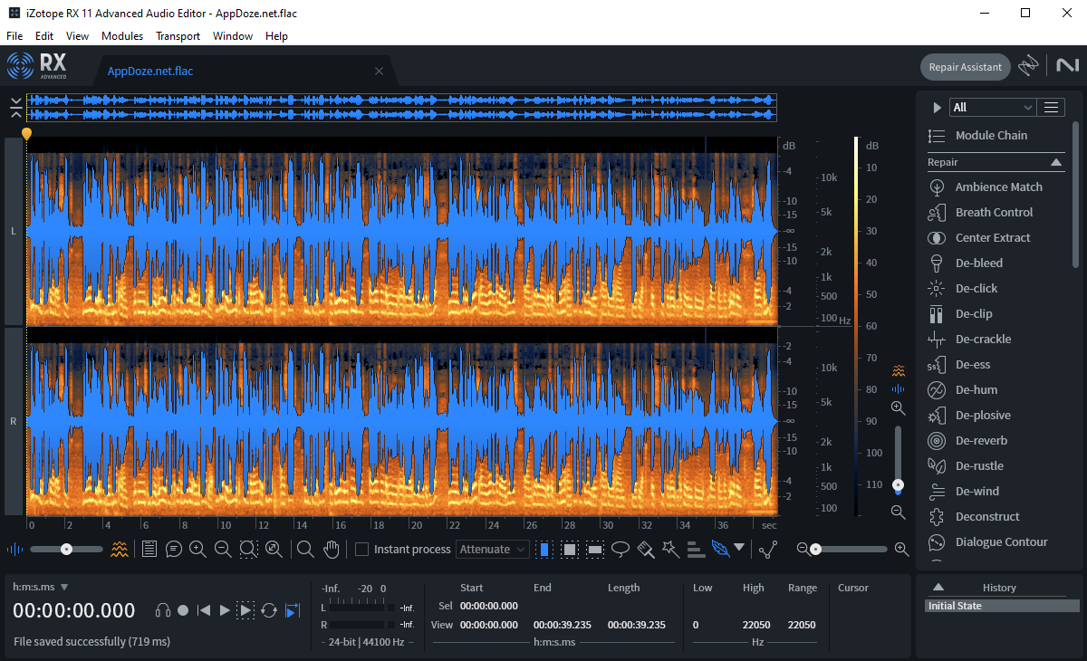Viewport: 1087px width, 661px height.
Task: Open the Modules menu
Action: click(122, 36)
